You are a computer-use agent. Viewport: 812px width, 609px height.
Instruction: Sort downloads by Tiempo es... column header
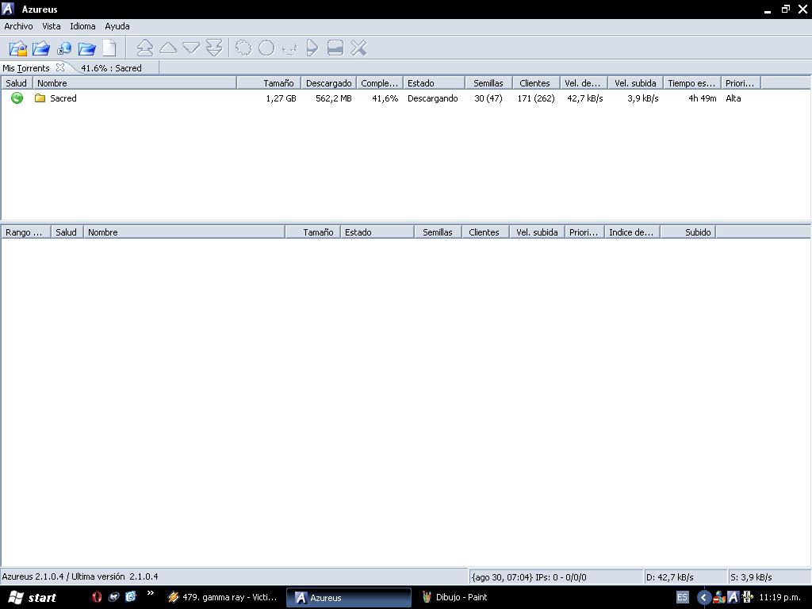pos(691,82)
